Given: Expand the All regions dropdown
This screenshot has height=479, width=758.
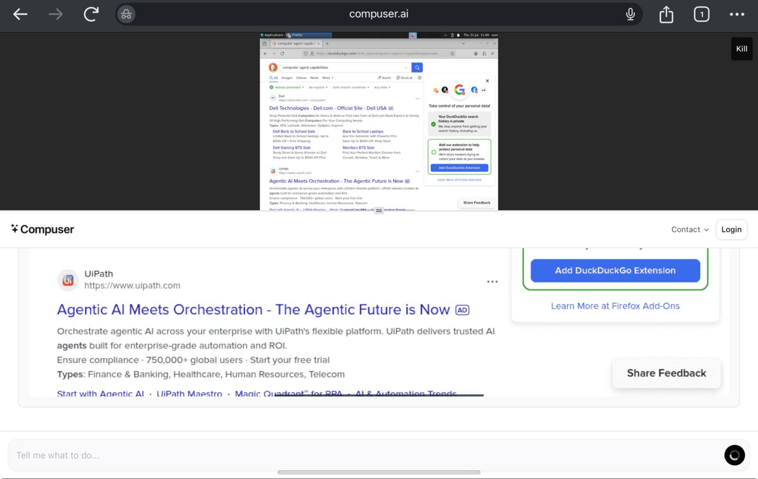Looking at the screenshot, I should click(318, 87).
